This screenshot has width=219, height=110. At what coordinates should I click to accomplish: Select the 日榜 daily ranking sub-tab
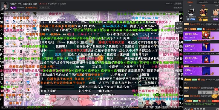(190, 5)
